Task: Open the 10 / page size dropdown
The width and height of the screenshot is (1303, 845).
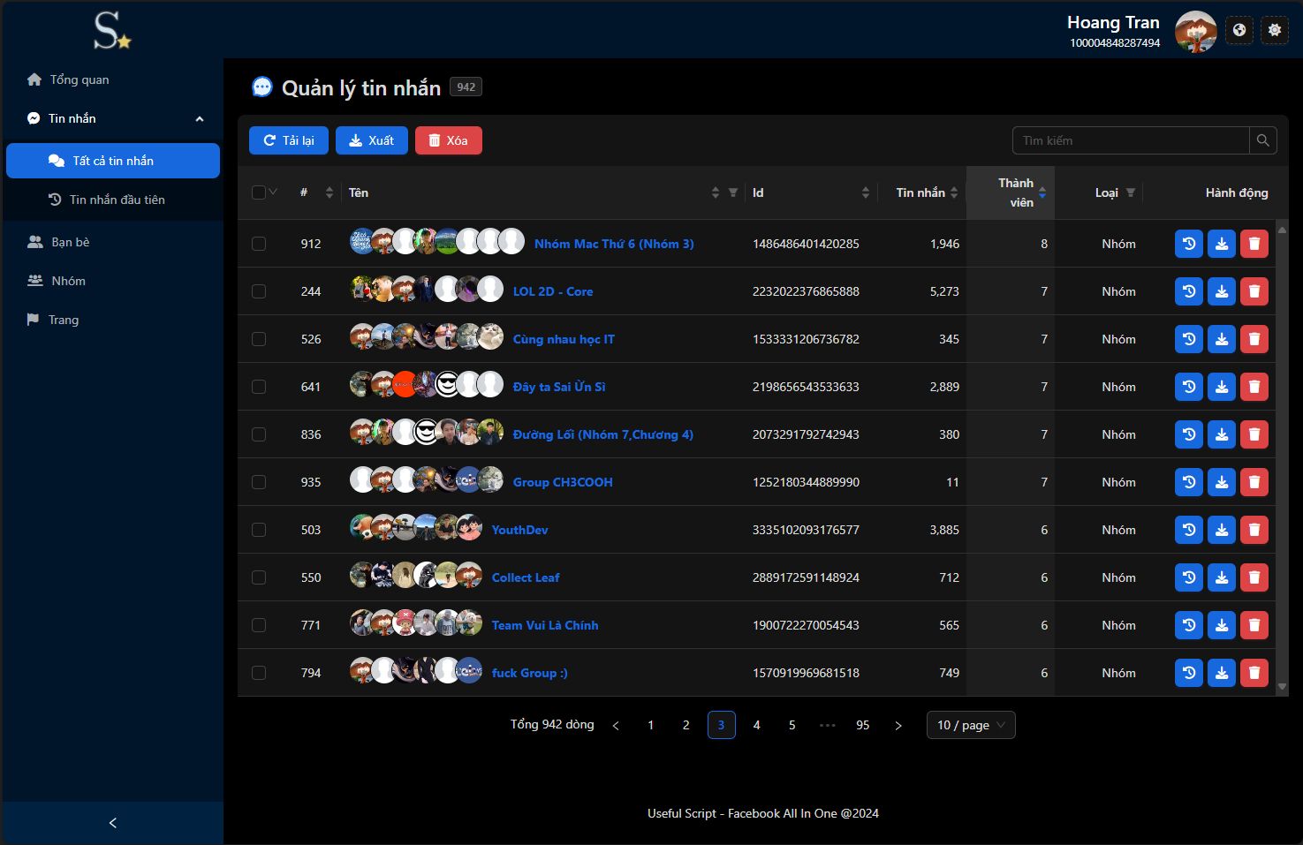Action: [x=971, y=725]
